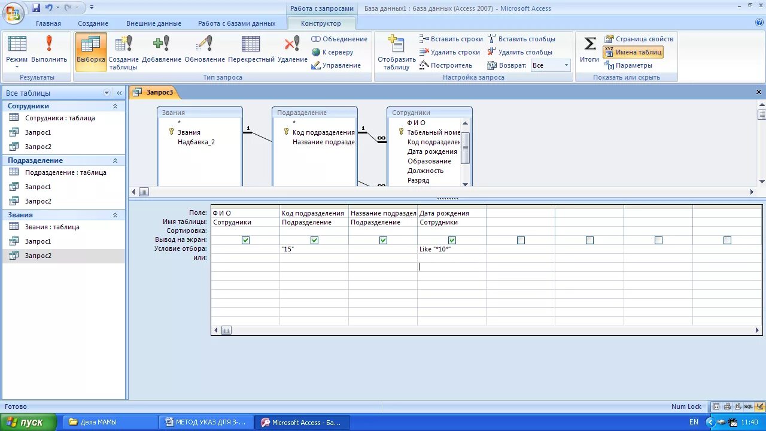Switch to МЕТОД УКАЗ taskbar document
Screen dimensions: 766x431
tap(206, 422)
